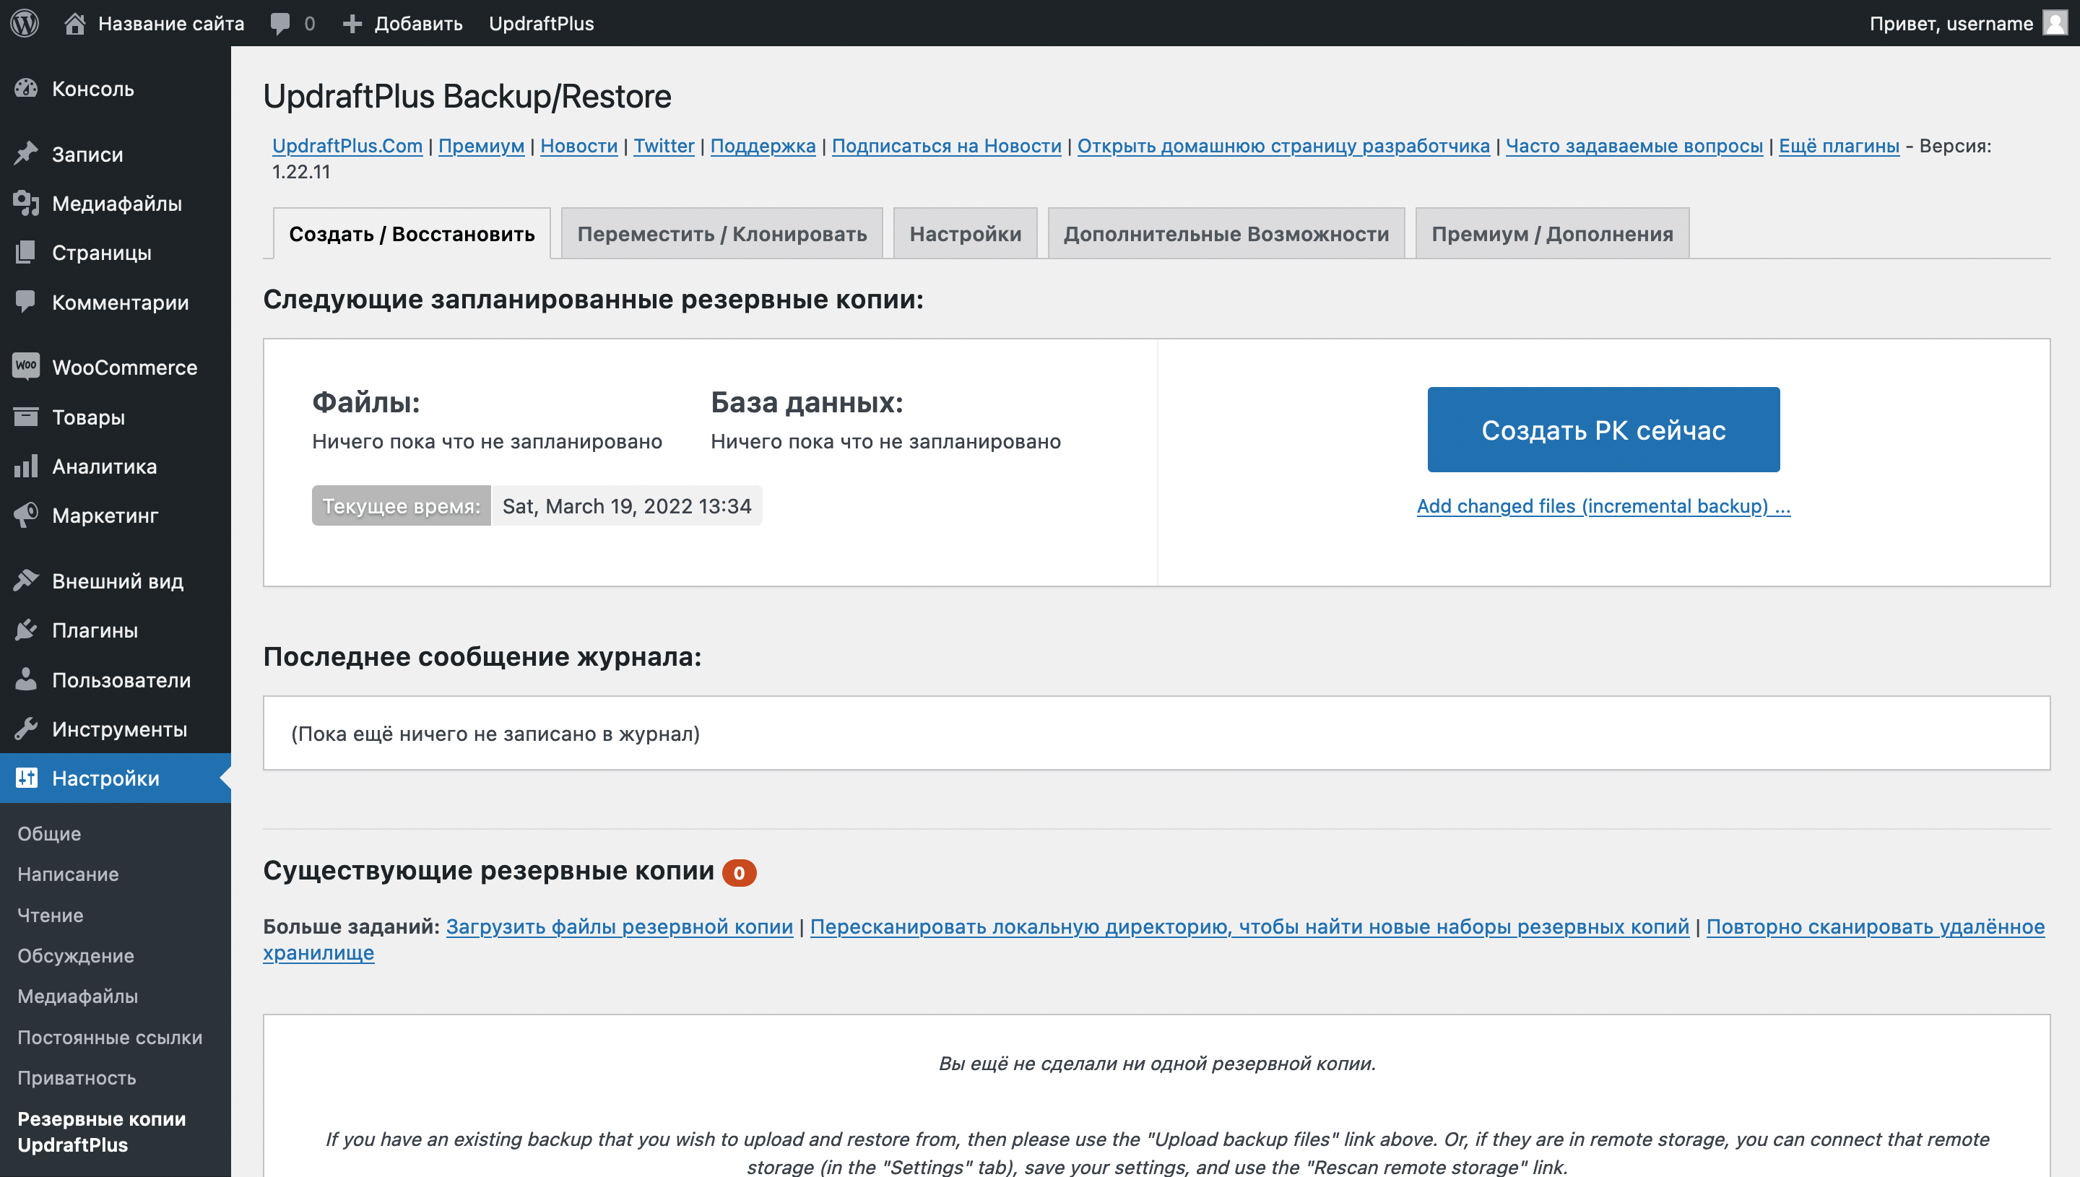Image resolution: width=2080 pixels, height=1177 pixels.
Task: Click the Записи pin icon
Action: (x=26, y=154)
